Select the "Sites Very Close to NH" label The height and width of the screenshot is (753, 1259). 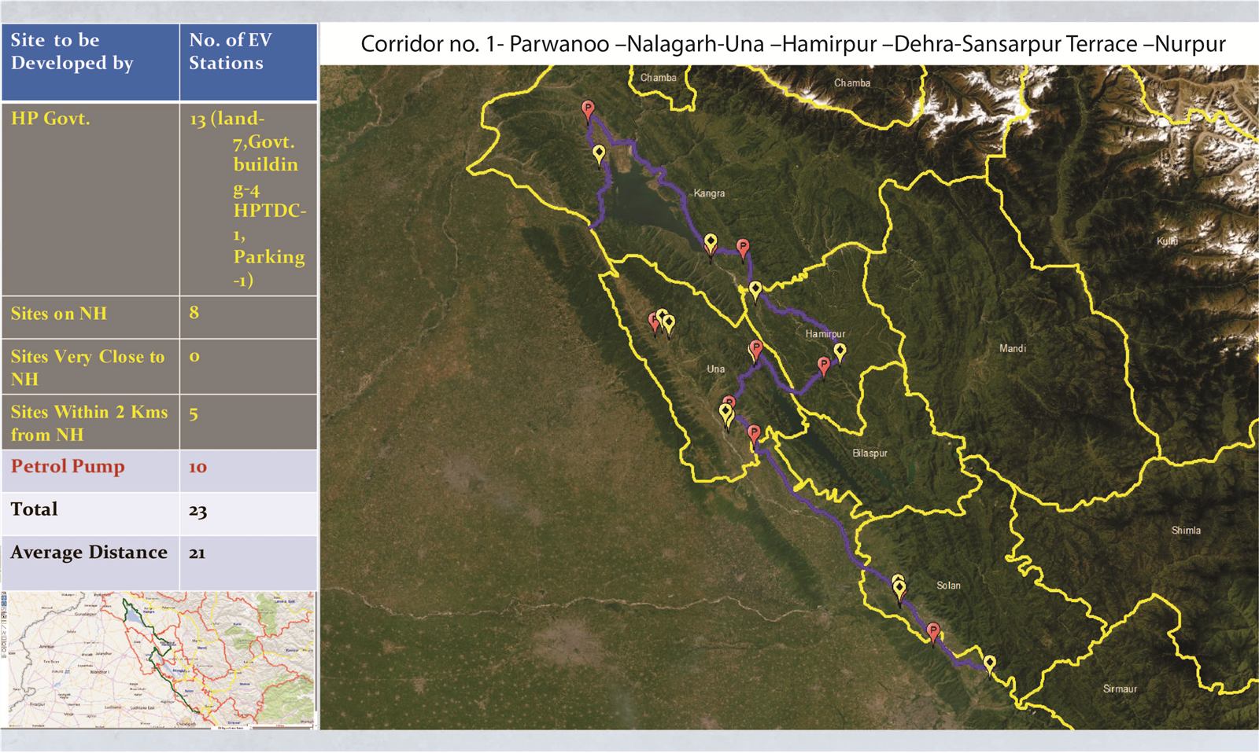tap(87, 367)
